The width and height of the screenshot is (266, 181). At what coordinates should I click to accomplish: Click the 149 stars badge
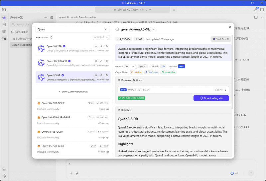[x=139, y=39]
